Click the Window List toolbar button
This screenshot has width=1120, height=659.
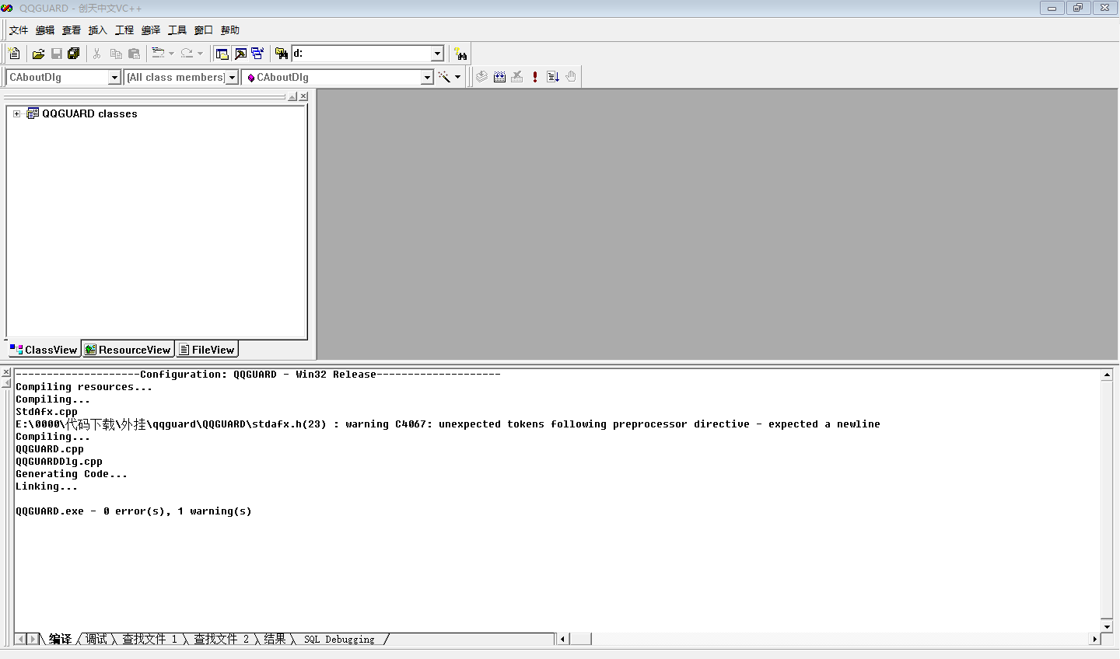pyautogui.click(x=257, y=54)
